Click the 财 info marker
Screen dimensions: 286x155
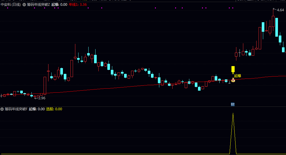233,104
